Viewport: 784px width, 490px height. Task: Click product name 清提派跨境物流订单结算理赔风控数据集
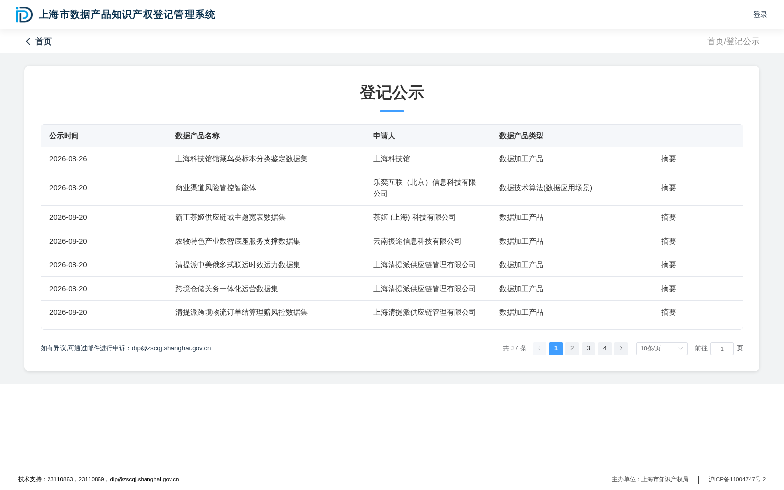coord(242,312)
